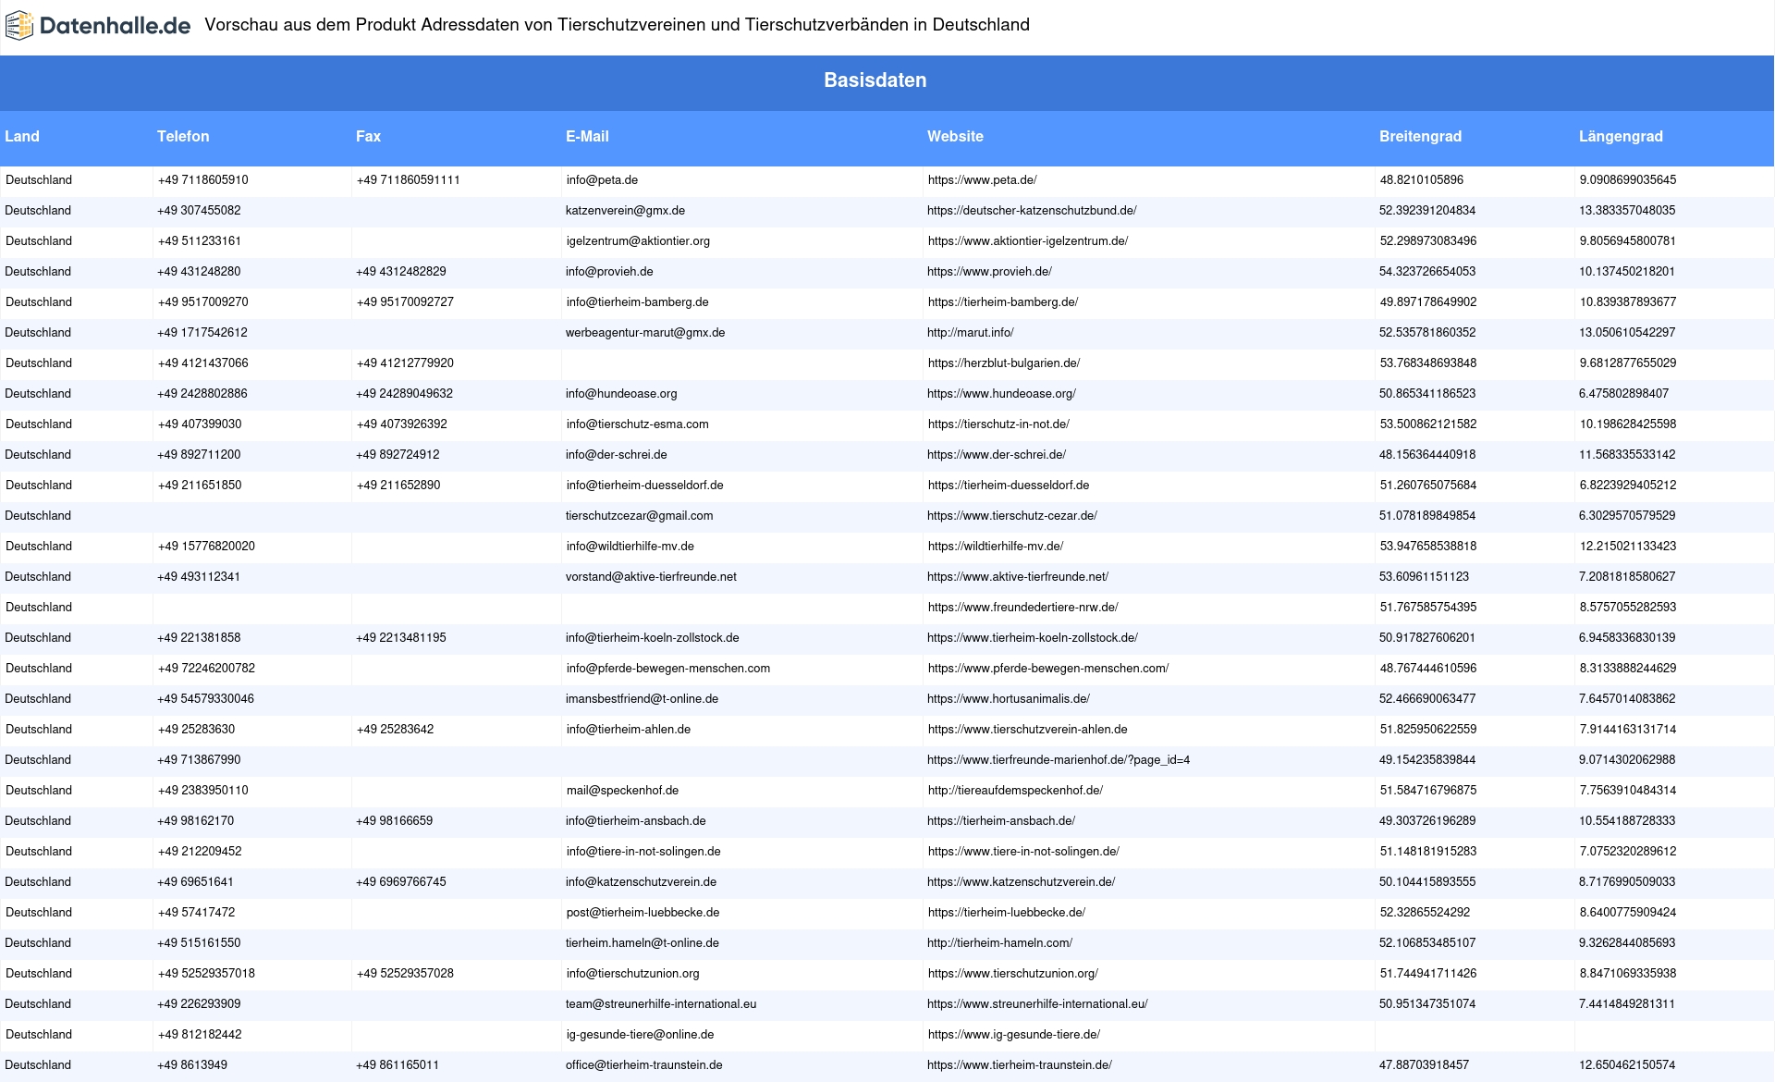Select phone +49 52529357018
Image resolution: width=1775 pixels, height=1082 pixels.
click(206, 974)
